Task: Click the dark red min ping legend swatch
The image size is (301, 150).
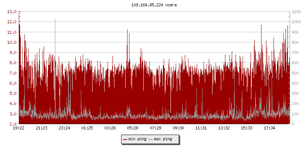Action: pos(125,139)
